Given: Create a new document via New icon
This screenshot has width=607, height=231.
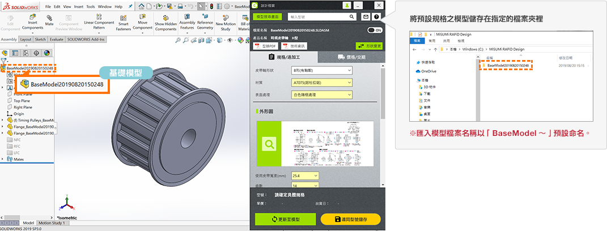Looking at the screenshot, I should pyautogui.click(x=149, y=6).
